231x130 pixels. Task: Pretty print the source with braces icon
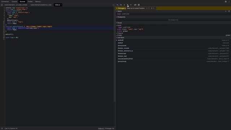coord(2,129)
